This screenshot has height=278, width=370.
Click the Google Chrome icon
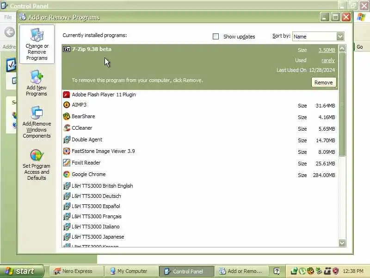coord(67,174)
